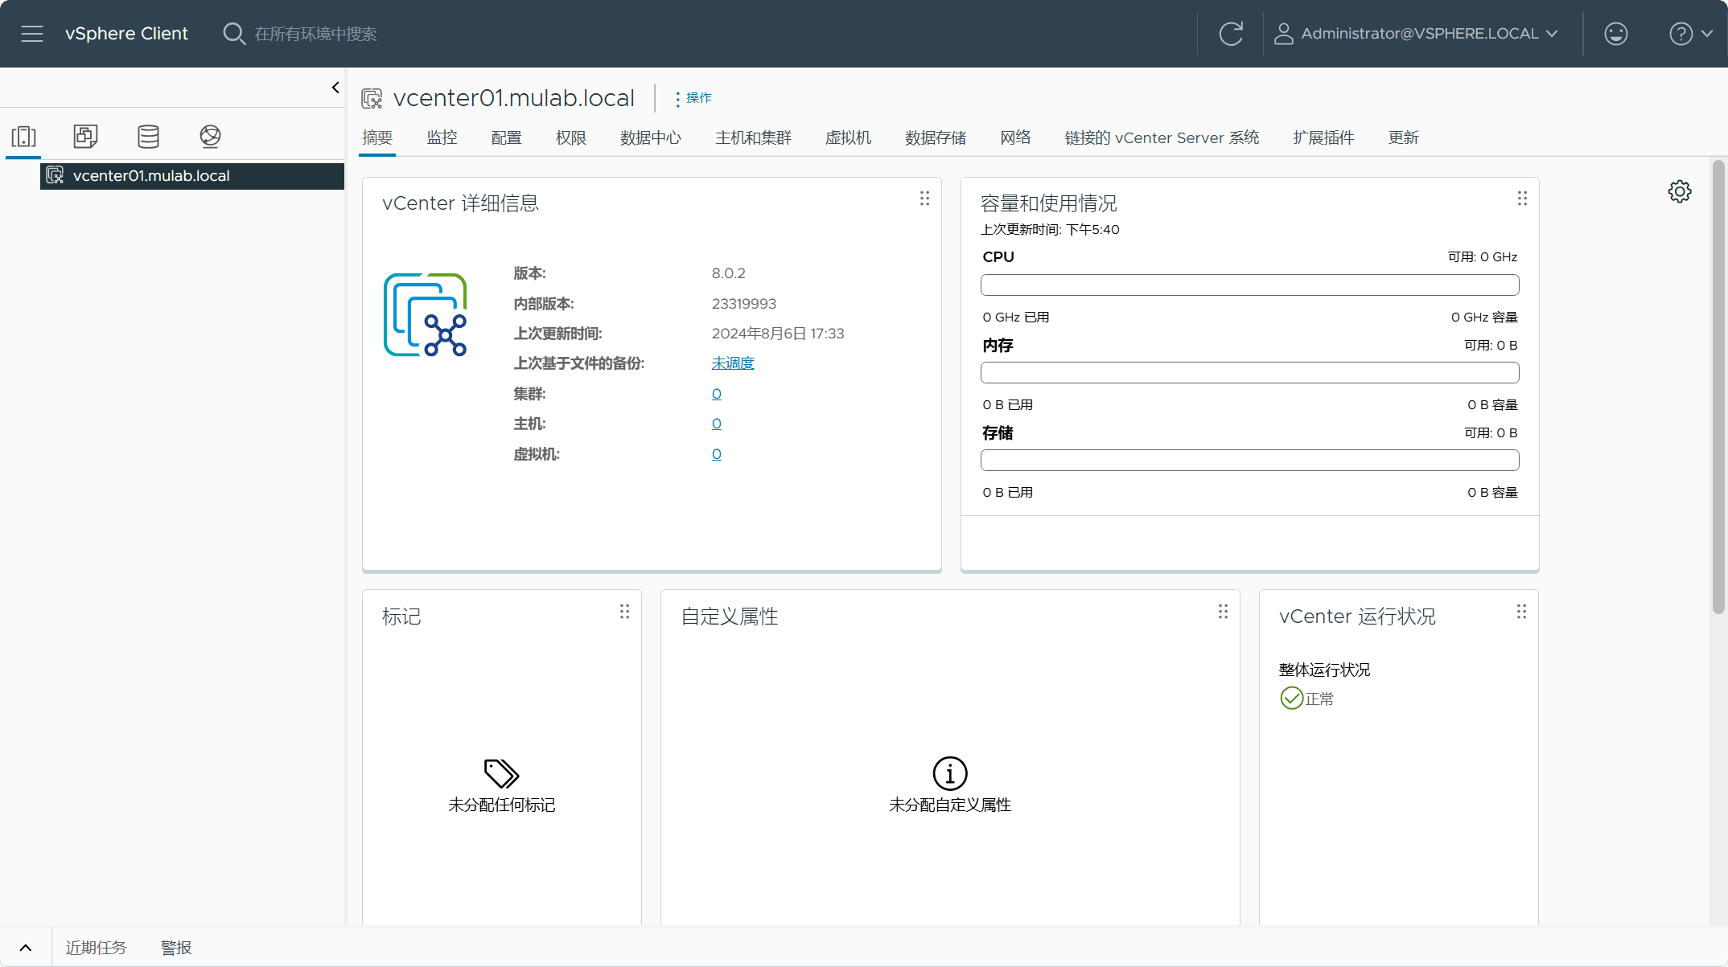
Task: Click the vCenter icon beside page title
Action: [x=372, y=99]
